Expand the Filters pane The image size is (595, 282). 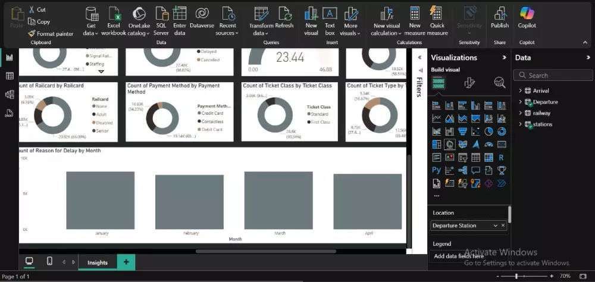coord(419,58)
